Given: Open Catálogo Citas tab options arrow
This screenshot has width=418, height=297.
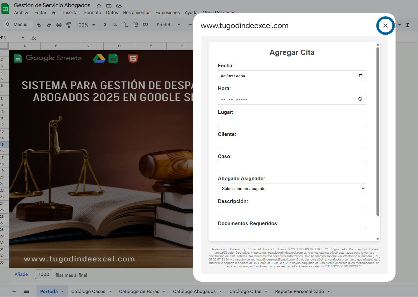Looking at the screenshot, I should [x=266, y=291].
